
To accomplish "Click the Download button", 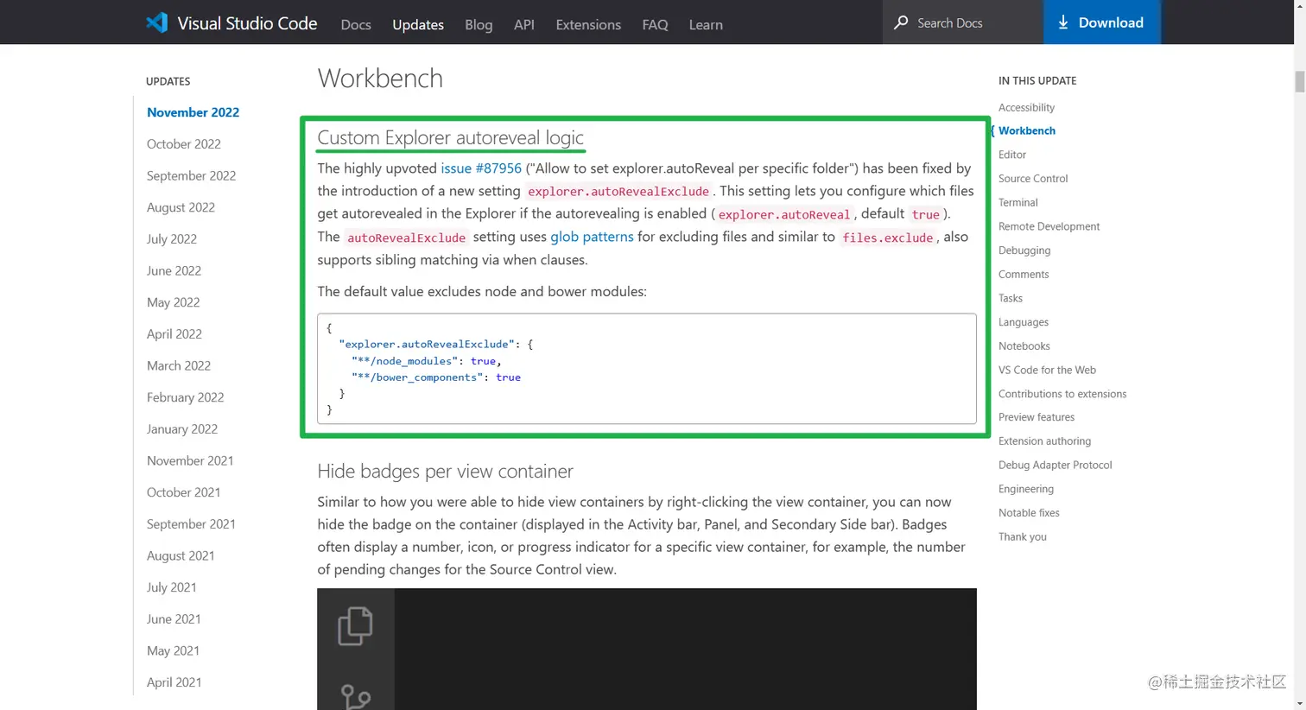I will point(1101,22).
